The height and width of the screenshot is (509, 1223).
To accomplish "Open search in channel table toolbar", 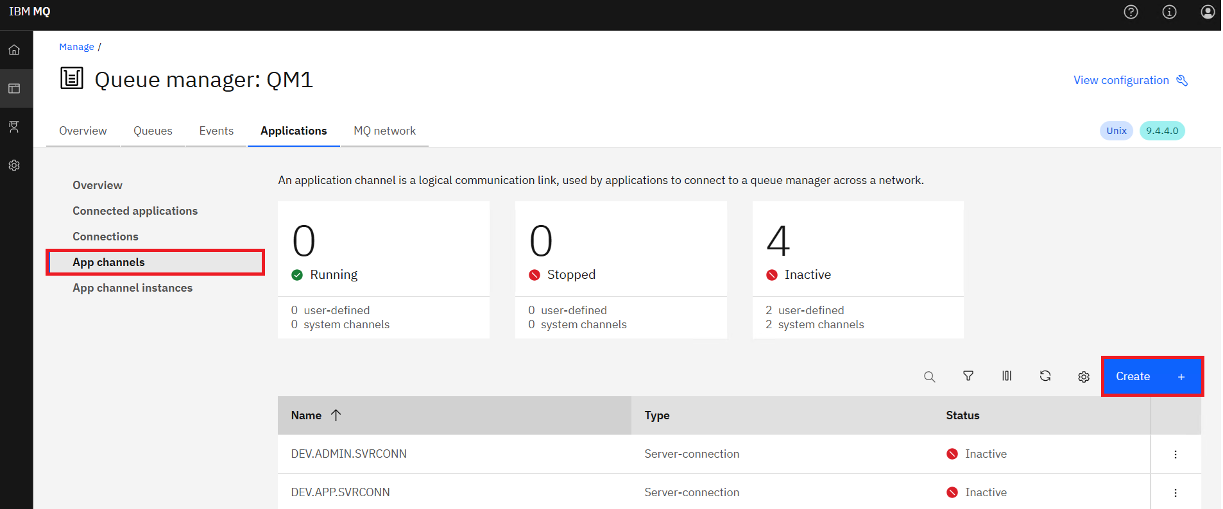I will pyautogui.click(x=929, y=377).
